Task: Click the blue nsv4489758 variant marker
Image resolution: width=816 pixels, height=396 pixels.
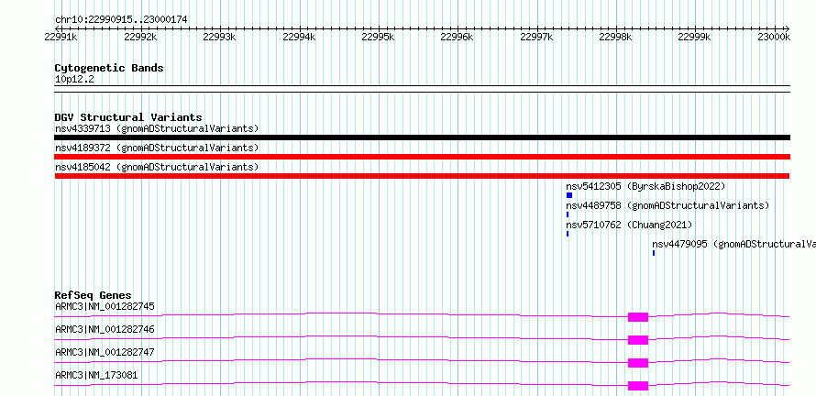Action: (x=568, y=214)
